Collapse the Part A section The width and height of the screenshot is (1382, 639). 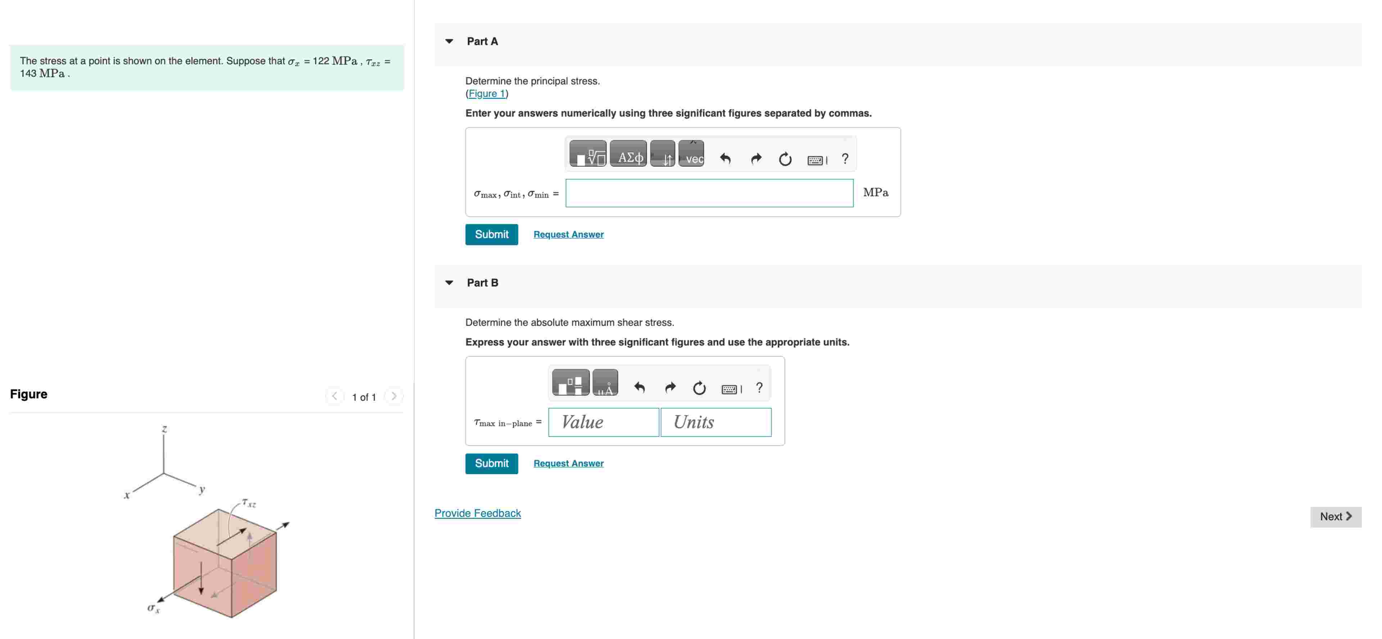click(x=450, y=41)
